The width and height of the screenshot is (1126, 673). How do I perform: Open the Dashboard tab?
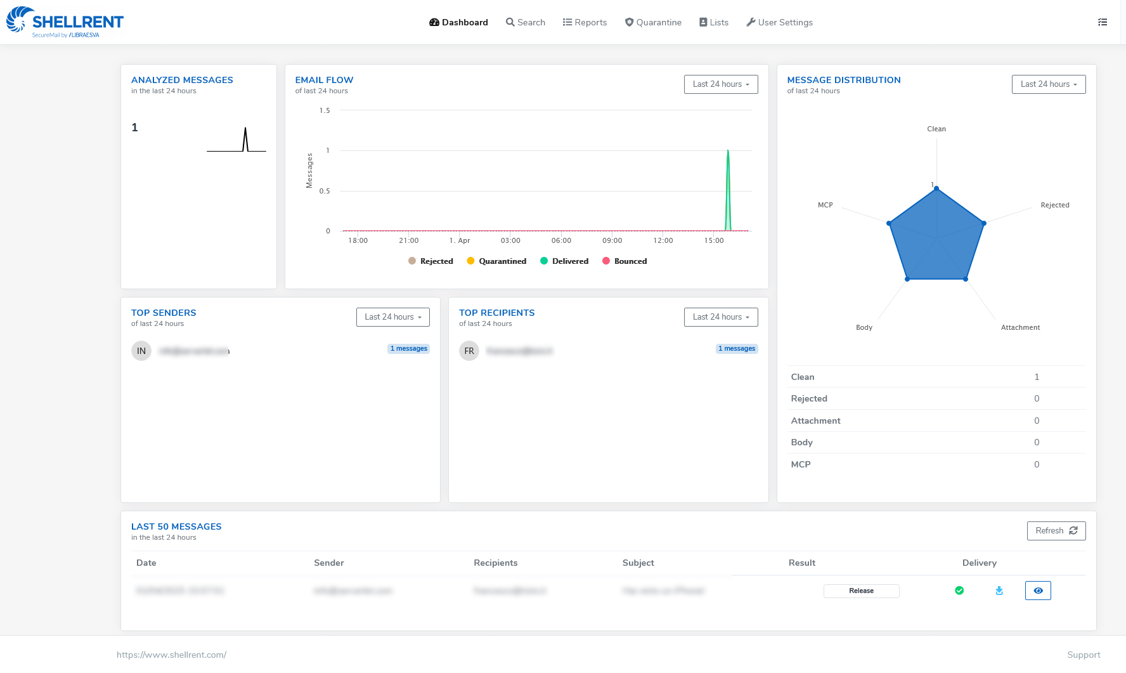pos(458,22)
